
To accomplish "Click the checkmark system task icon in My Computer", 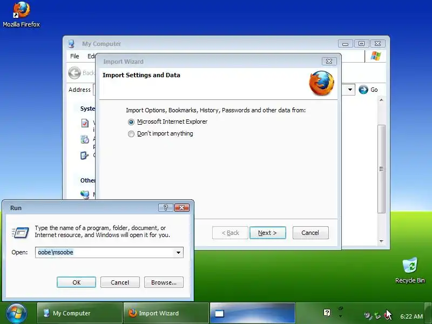I will click(x=85, y=123).
